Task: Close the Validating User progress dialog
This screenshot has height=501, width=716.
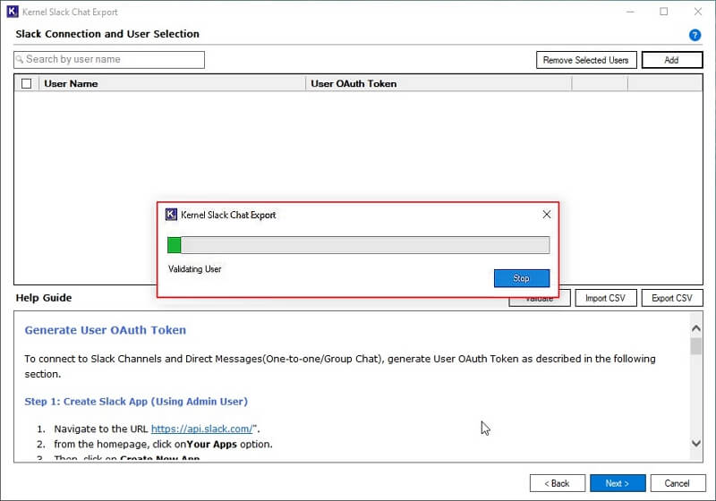Action: [547, 215]
